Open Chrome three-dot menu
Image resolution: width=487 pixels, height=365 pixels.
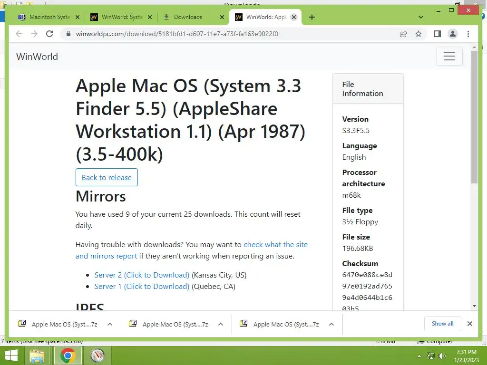[x=468, y=34]
